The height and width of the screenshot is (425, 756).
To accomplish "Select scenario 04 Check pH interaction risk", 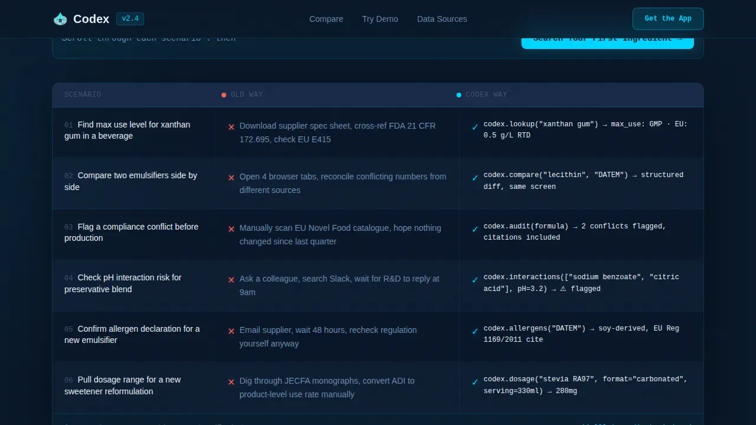I will [134, 283].
